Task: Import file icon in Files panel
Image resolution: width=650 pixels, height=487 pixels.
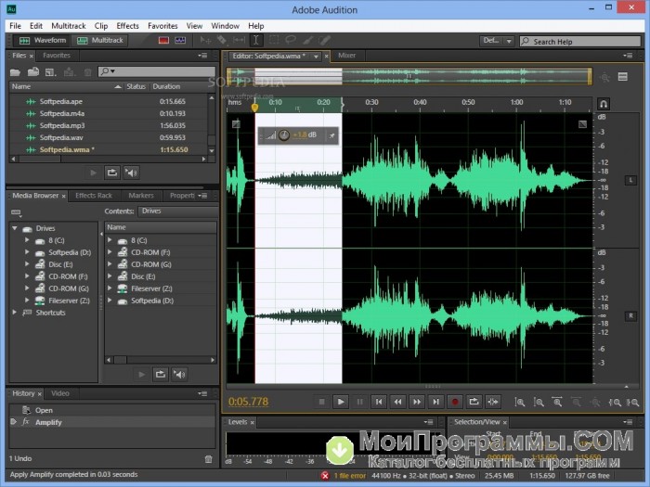Action: (33, 72)
